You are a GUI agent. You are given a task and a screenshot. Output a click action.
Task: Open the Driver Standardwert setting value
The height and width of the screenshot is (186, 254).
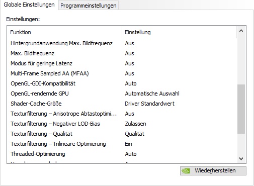149,104
